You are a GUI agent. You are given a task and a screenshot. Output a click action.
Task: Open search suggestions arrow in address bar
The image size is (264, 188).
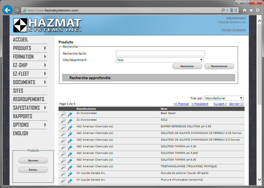coord(227,10)
